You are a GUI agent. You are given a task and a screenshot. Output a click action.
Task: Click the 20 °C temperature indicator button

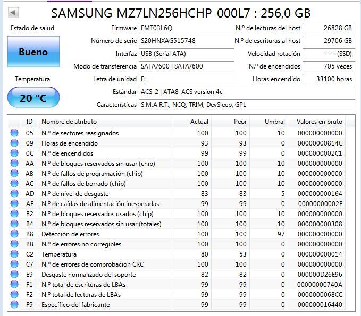click(33, 98)
